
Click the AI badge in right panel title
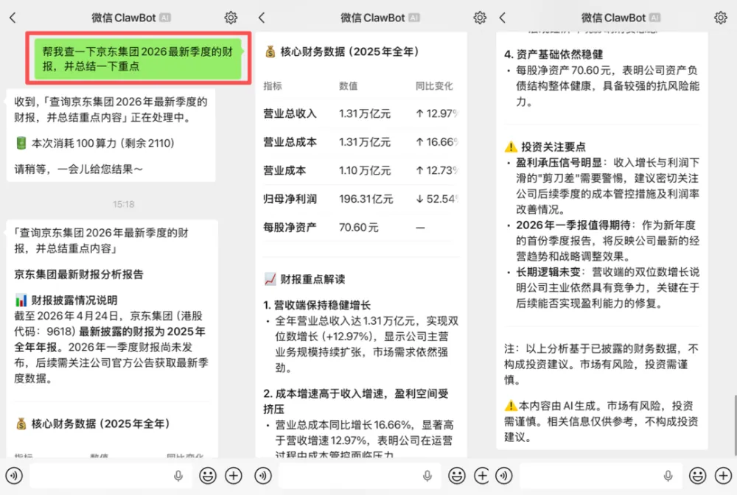tap(654, 18)
